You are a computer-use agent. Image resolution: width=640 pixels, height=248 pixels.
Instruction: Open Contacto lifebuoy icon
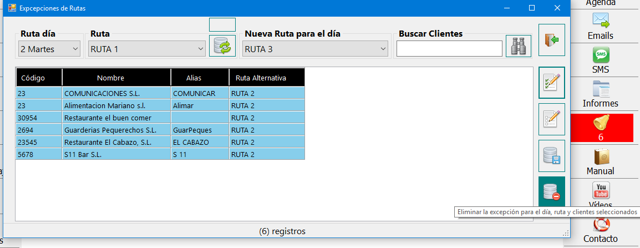tap(601, 230)
